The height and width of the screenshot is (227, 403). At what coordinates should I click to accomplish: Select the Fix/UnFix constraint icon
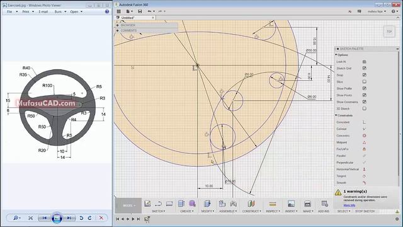coord(364,149)
